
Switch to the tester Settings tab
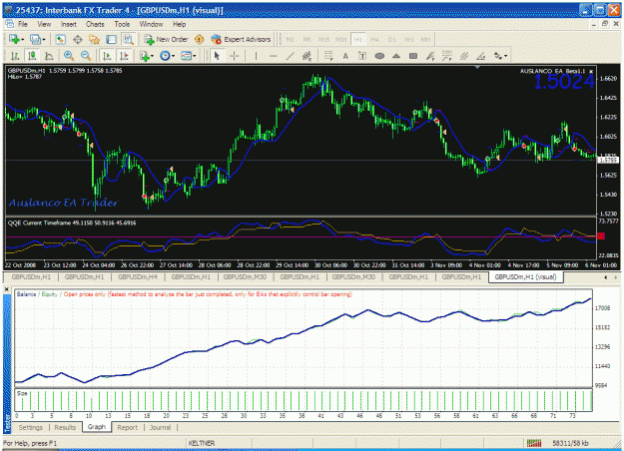(x=30, y=427)
